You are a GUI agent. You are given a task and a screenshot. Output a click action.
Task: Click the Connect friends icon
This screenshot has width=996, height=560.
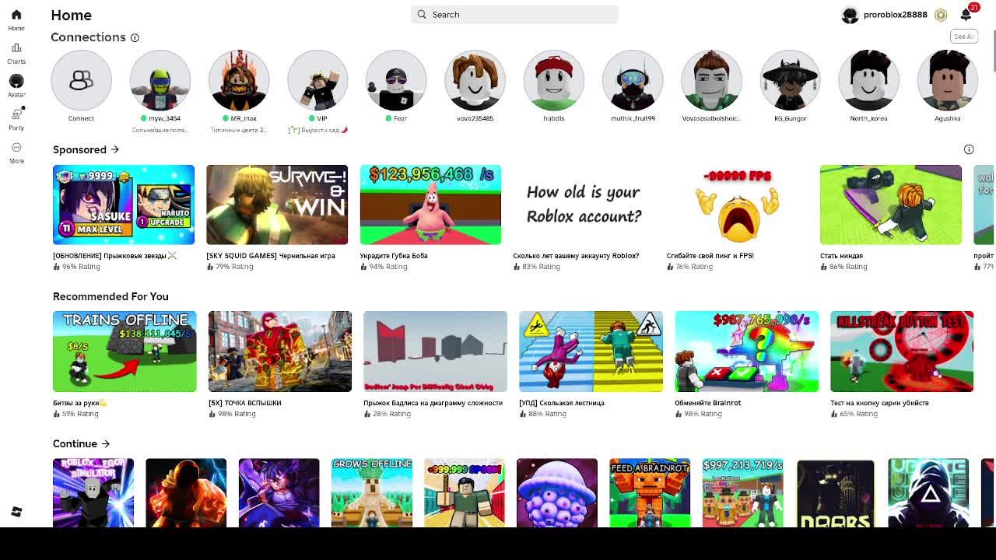[x=81, y=80]
